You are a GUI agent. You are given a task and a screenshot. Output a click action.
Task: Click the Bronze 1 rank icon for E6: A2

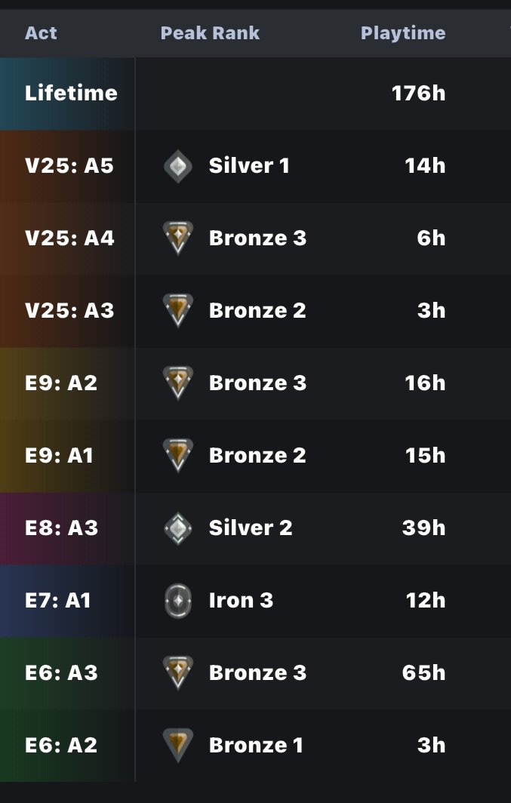click(177, 745)
